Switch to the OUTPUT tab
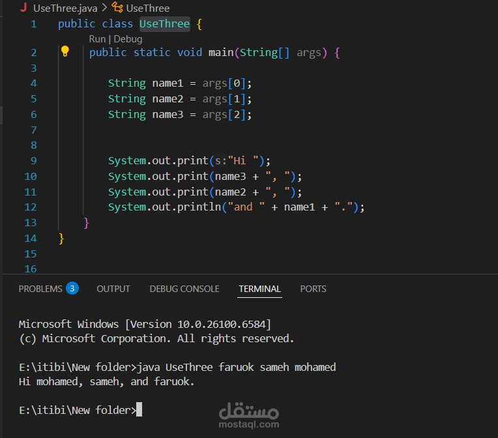 pos(113,289)
